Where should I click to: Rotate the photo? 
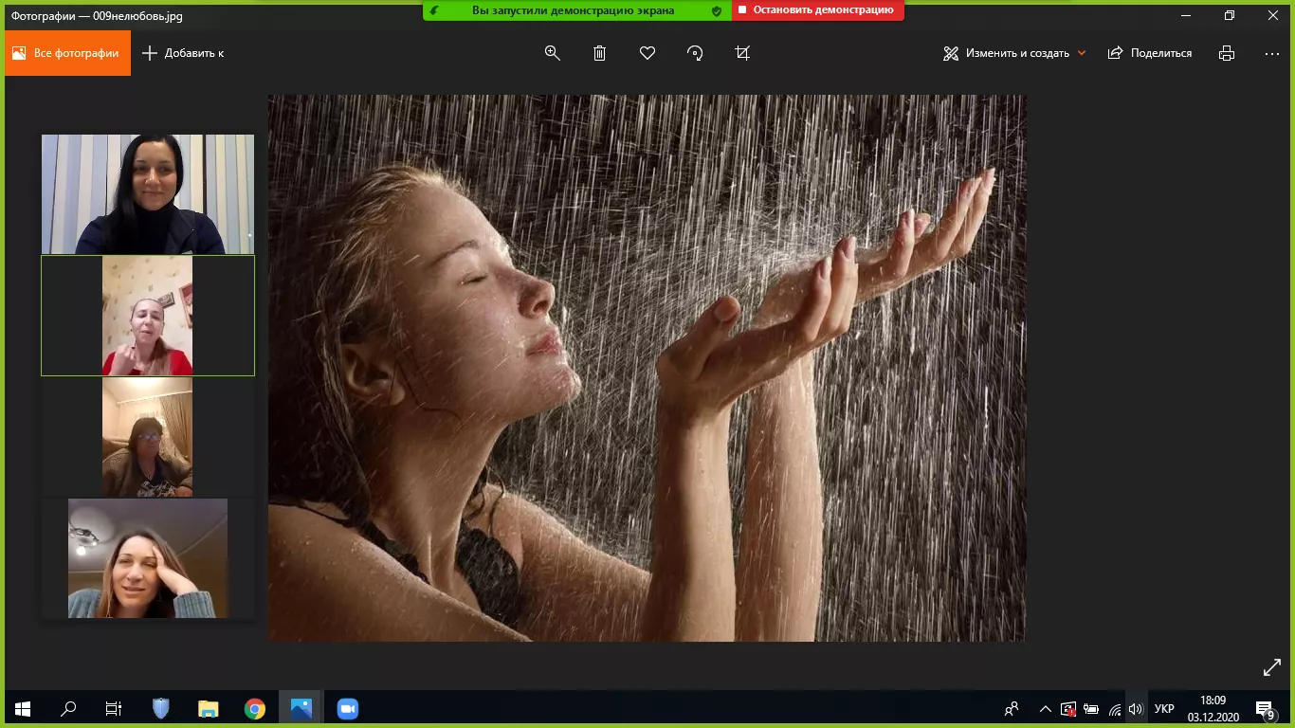(x=695, y=53)
